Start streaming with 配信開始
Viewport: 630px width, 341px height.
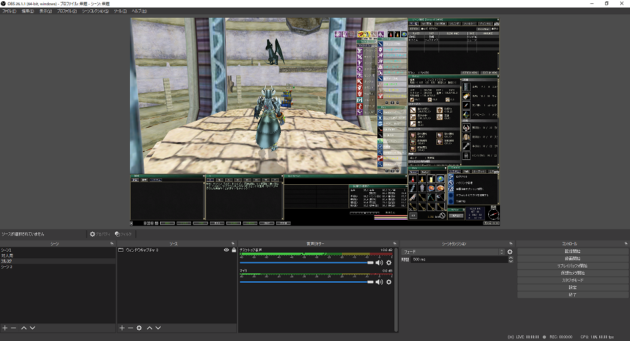point(572,251)
